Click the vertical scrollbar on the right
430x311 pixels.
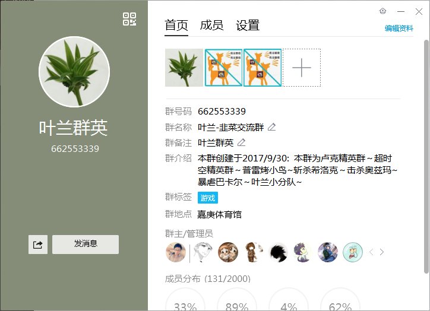coord(426,156)
